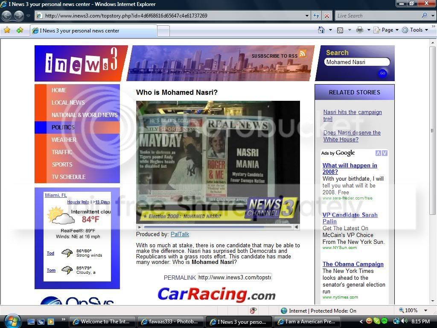Open the Tools menu dropdown

[x=415, y=30]
